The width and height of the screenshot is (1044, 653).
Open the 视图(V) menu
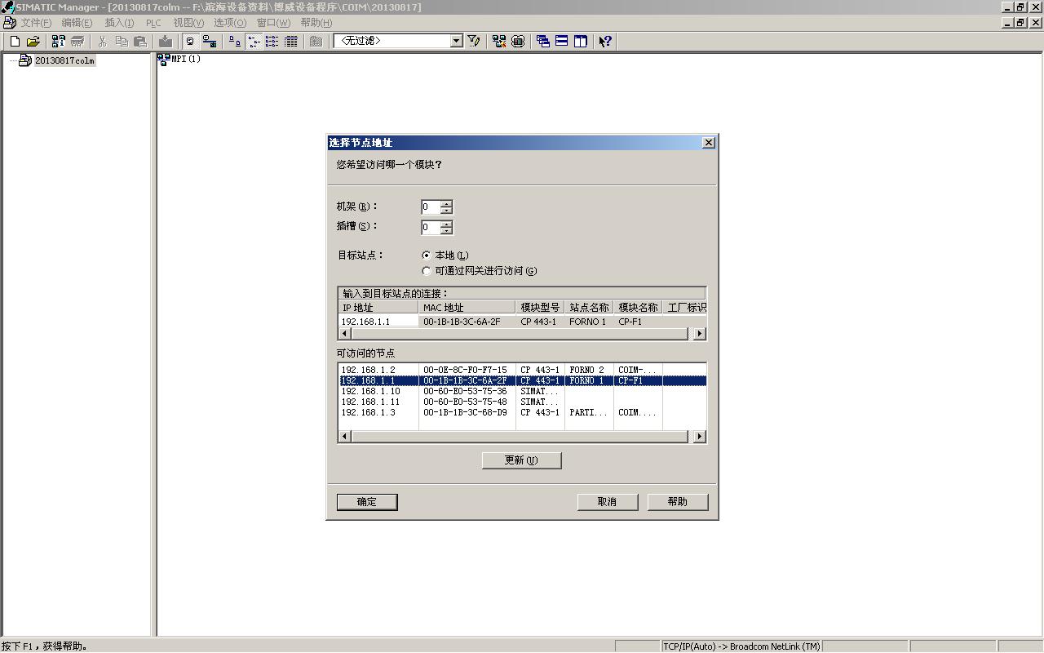tap(188, 23)
